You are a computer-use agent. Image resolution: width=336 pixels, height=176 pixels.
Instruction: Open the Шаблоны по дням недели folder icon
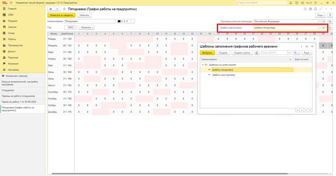206,65
